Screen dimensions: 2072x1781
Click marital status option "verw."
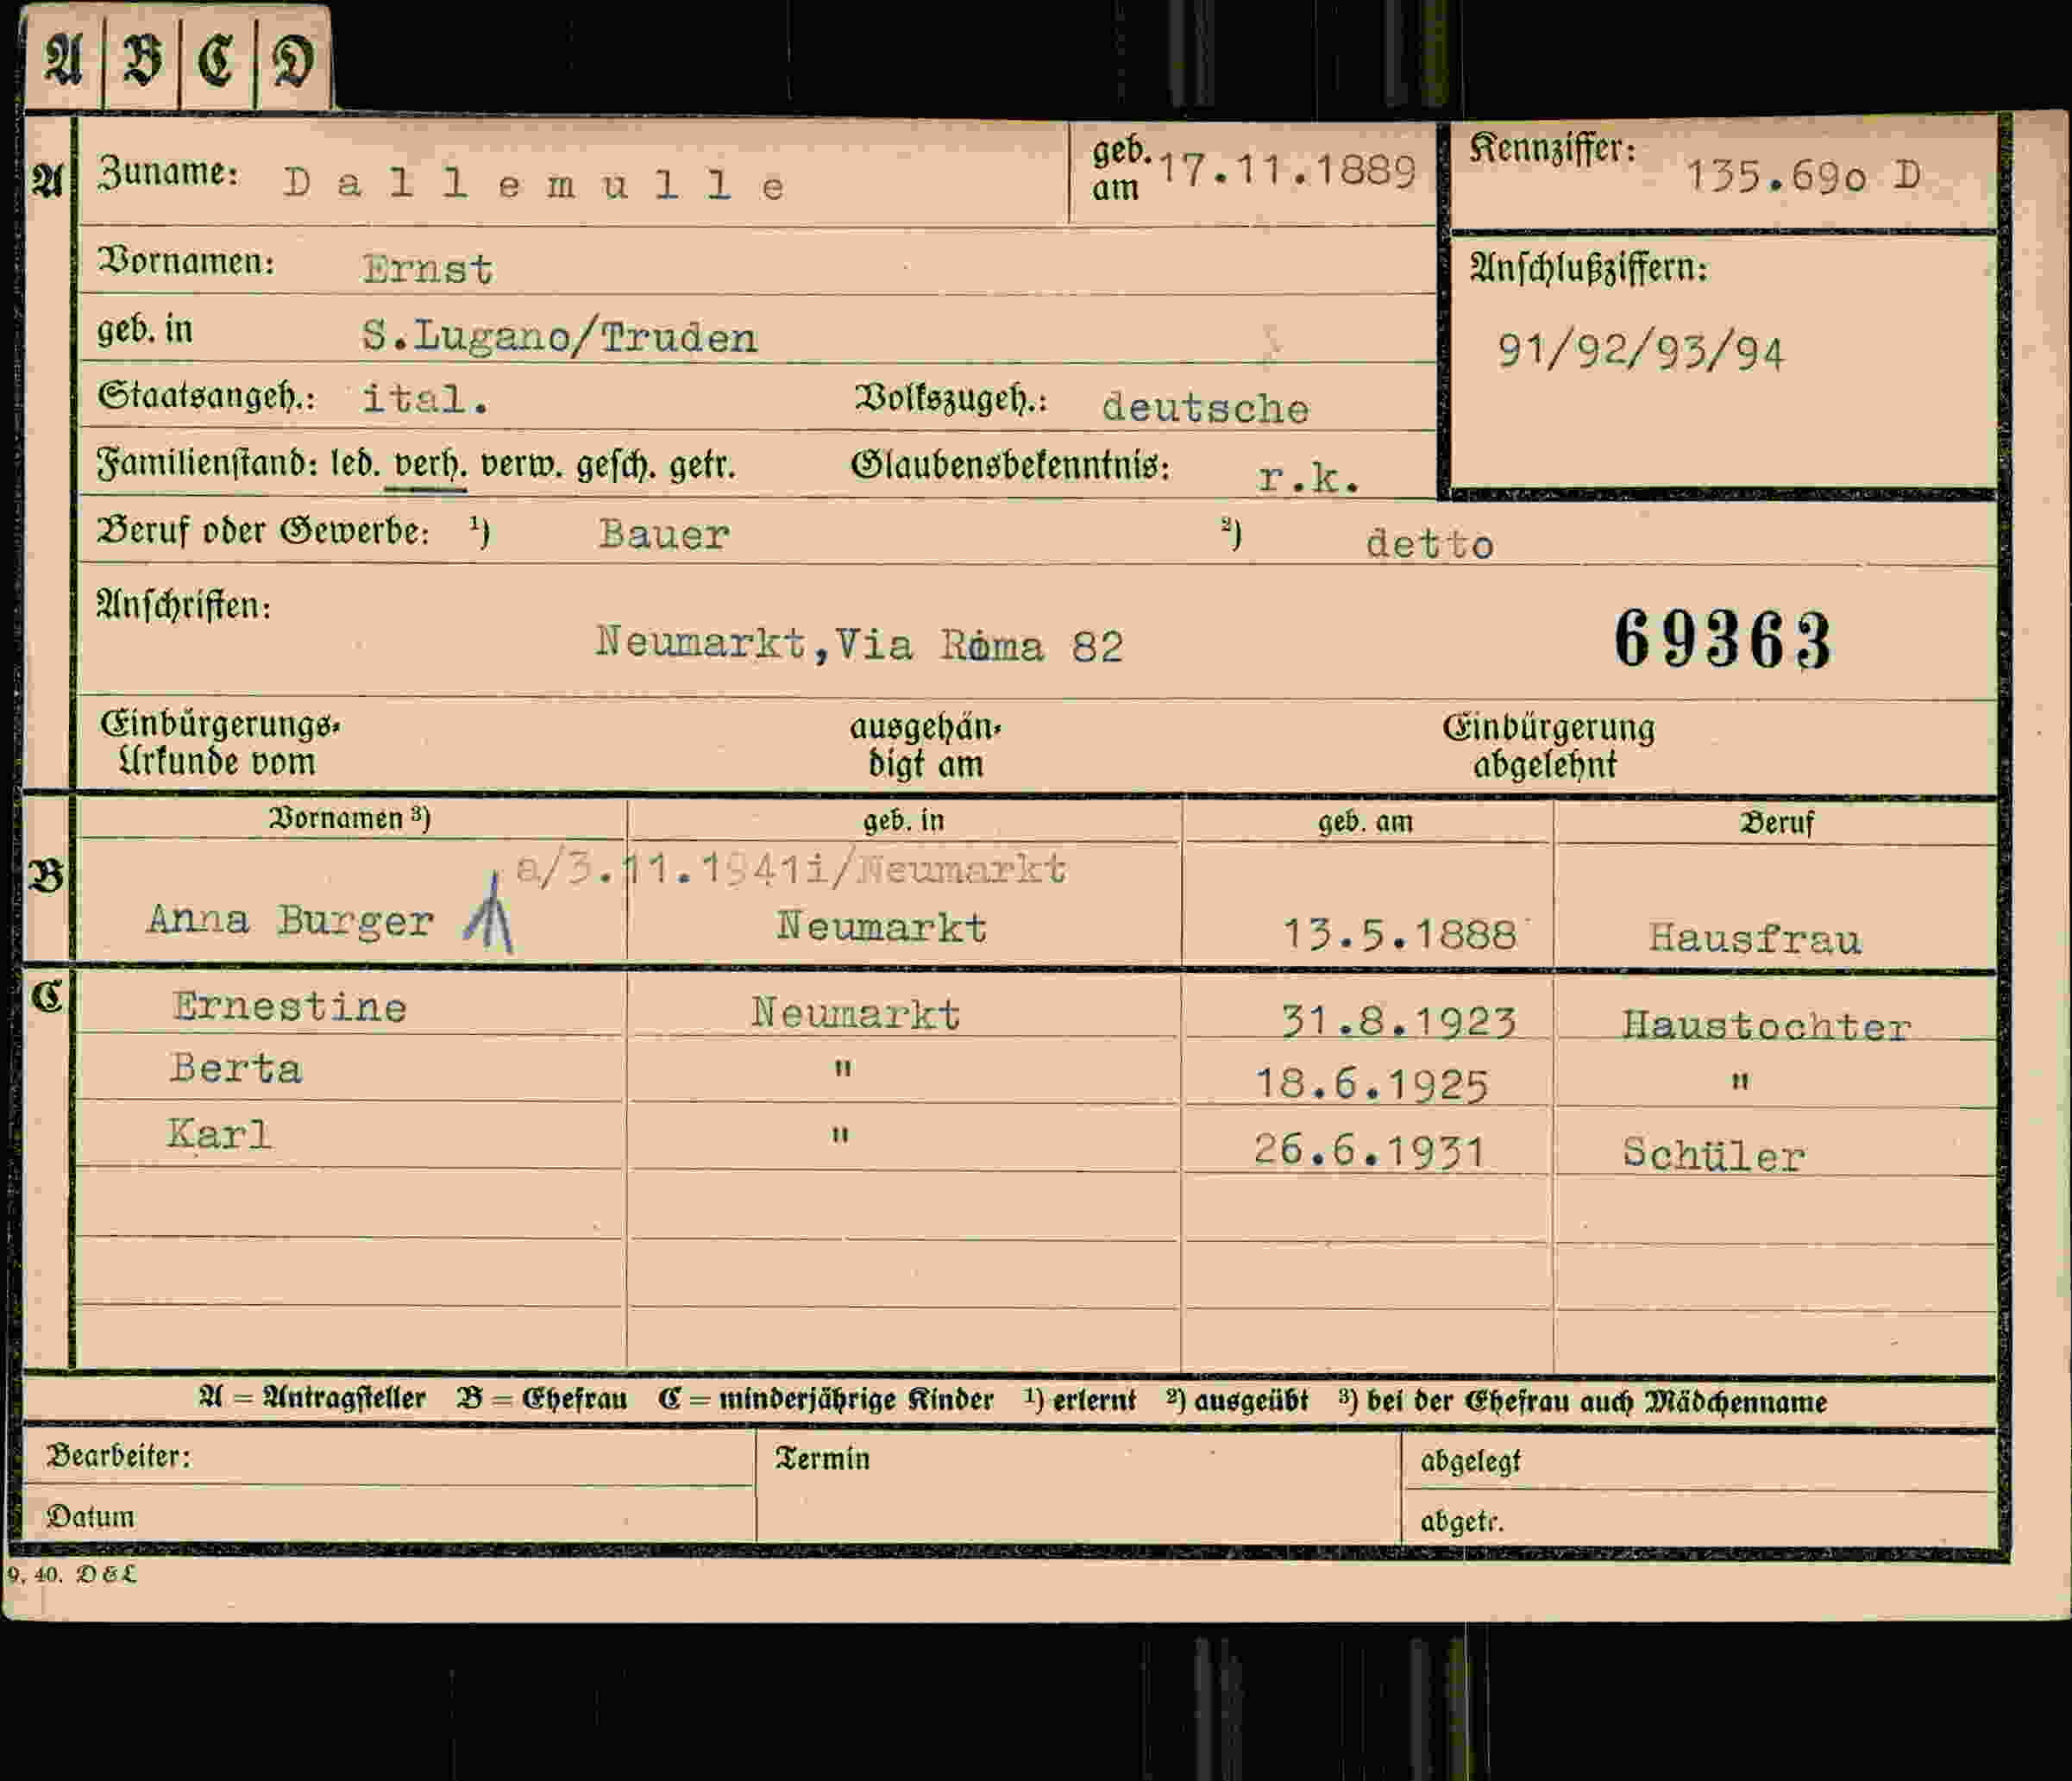click(x=521, y=465)
